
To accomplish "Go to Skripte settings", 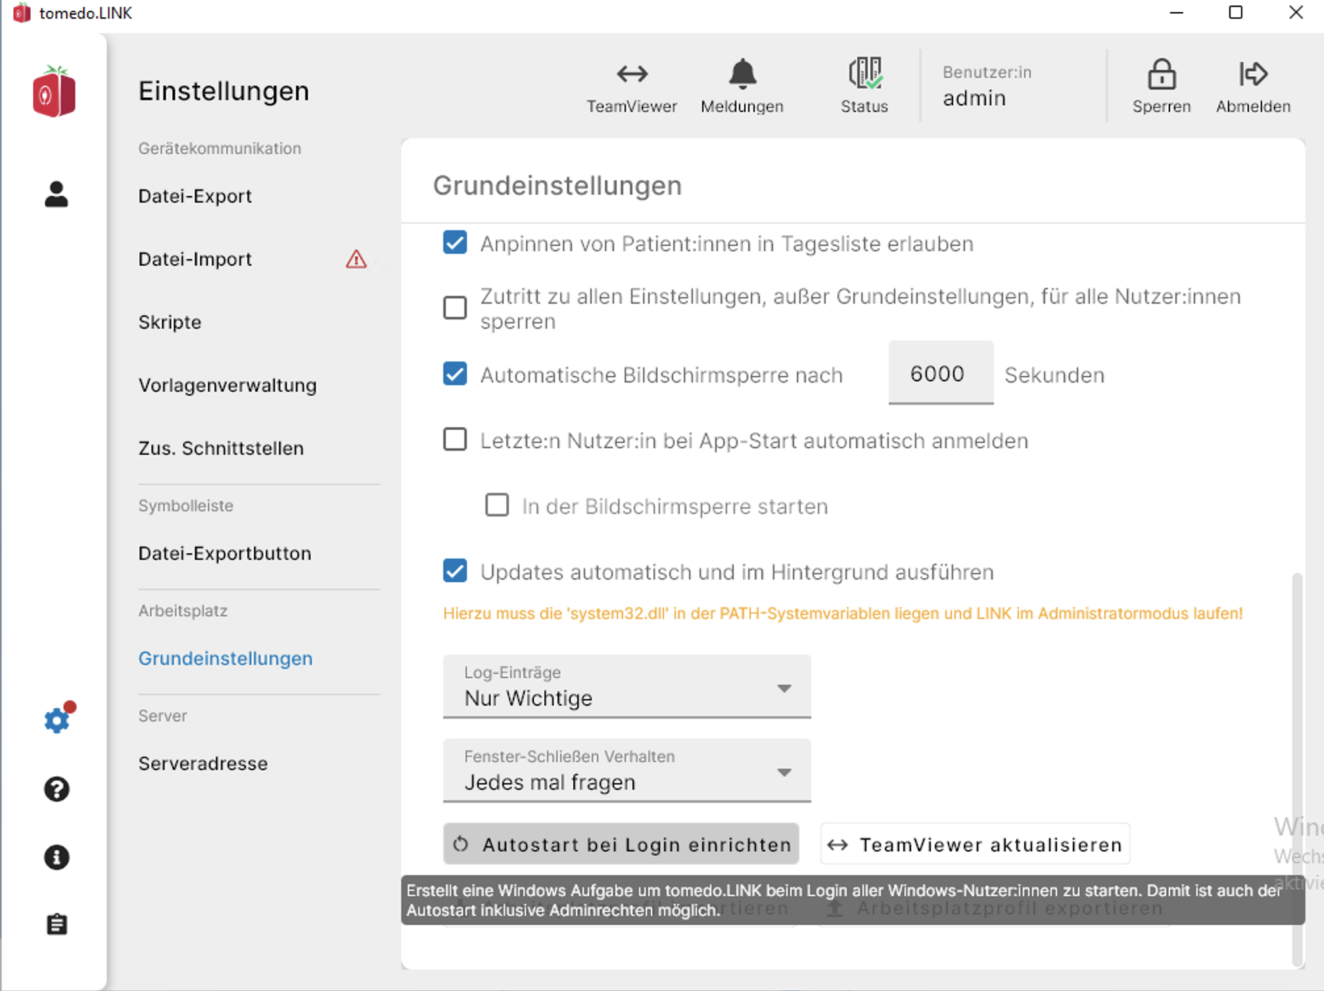I will click(x=170, y=322).
